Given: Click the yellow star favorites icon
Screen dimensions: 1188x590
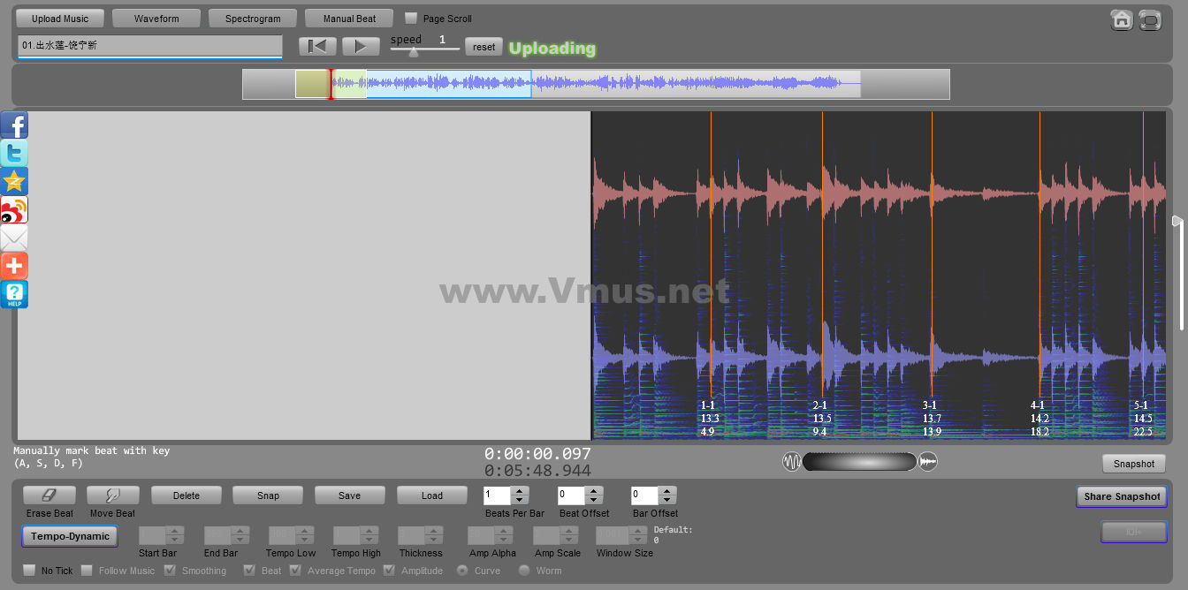Looking at the screenshot, I should pos(14,182).
